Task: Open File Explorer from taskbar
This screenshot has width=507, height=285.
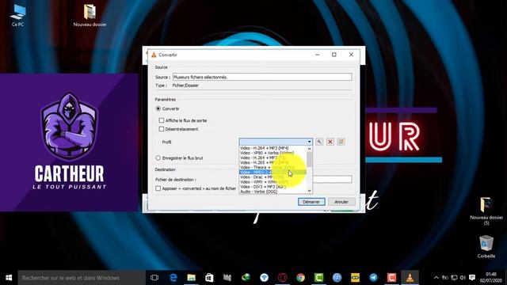Action: coord(192,278)
